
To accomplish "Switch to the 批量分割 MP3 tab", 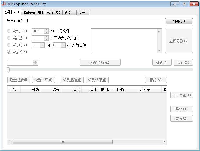I will 33,13.
